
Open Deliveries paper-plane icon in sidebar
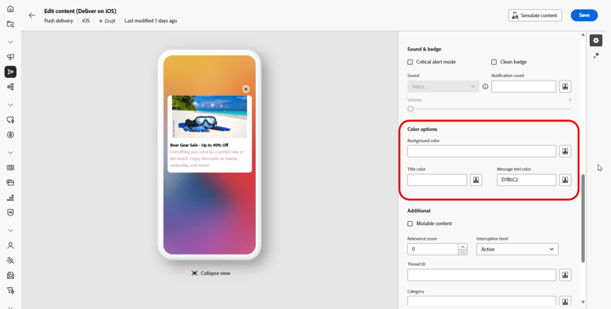point(11,72)
